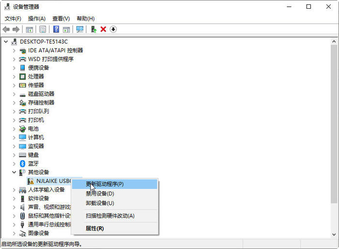Collapse the 其他设备 category

[14, 172]
